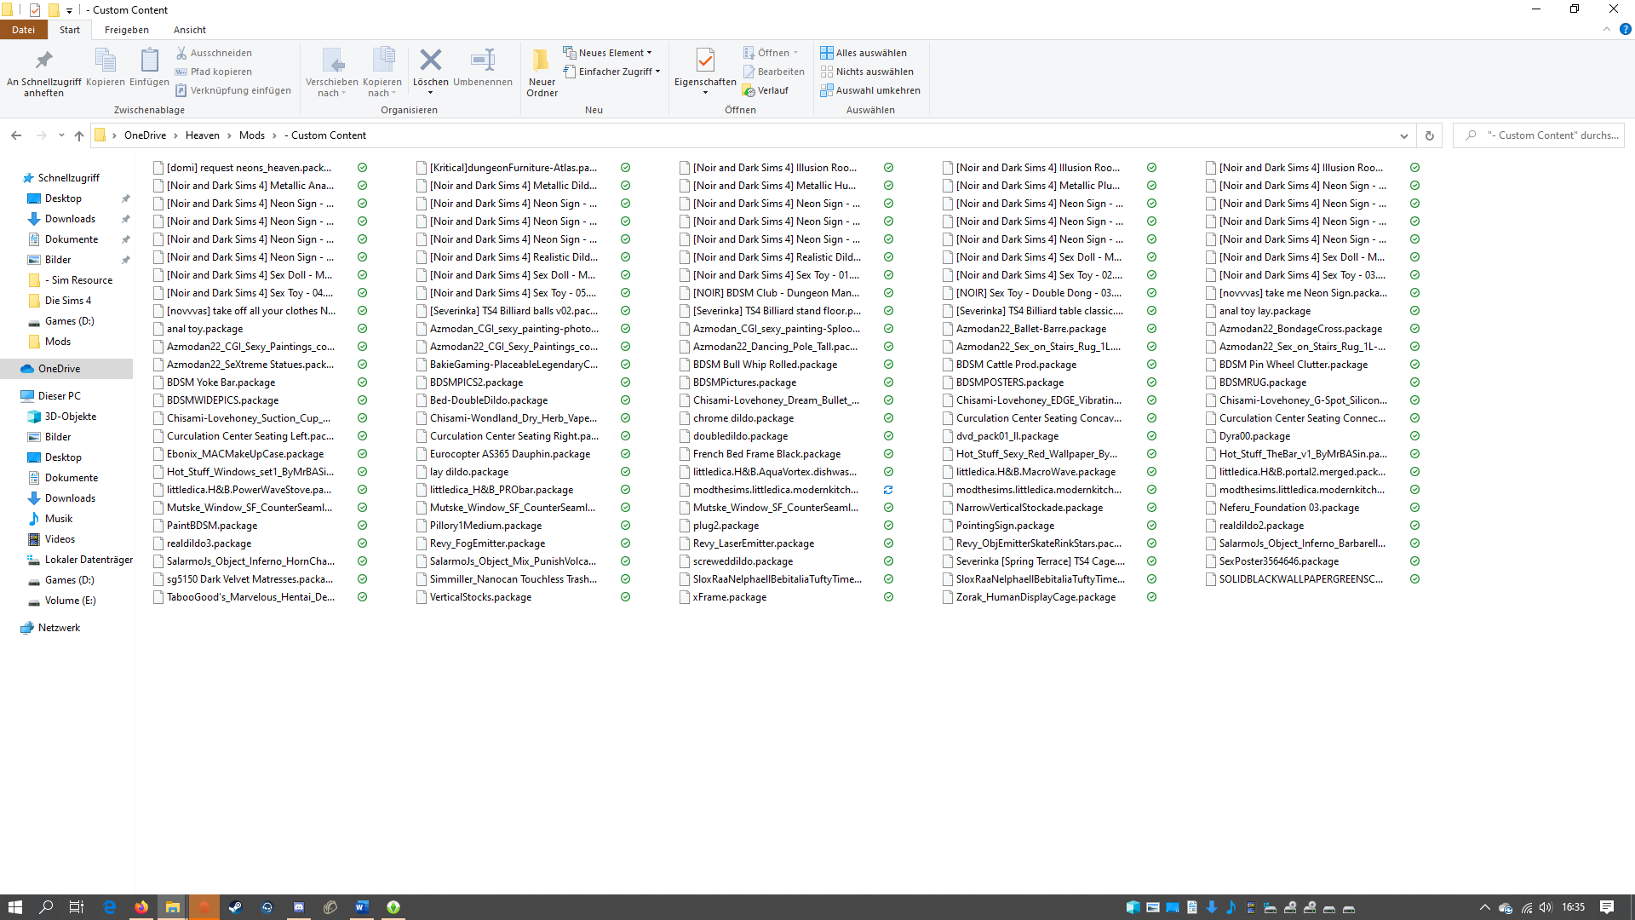This screenshot has width=1635, height=920.
Task: Open the Verschieben nach dropdown
Action: (x=332, y=72)
